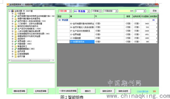Click the 章 column header
This screenshot has height=99, width=170.
point(82,16)
